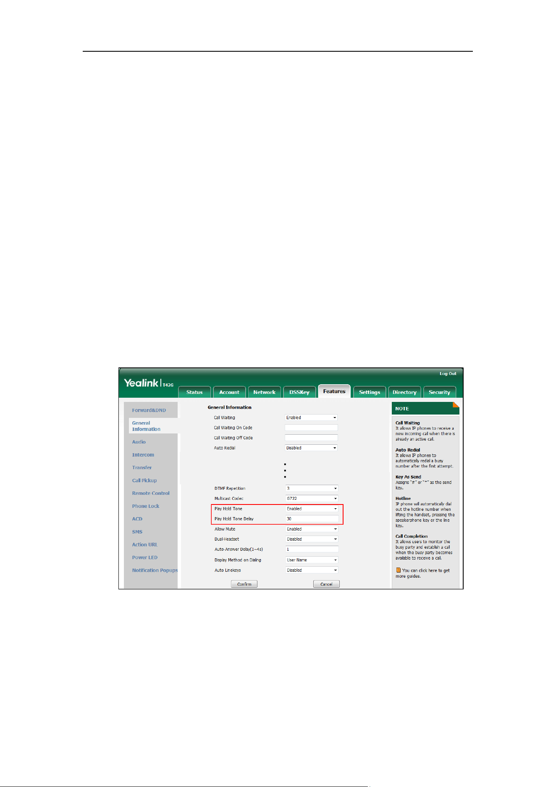Switch to the Directory tab
This screenshot has width=556, height=787.
pyautogui.click(x=404, y=392)
